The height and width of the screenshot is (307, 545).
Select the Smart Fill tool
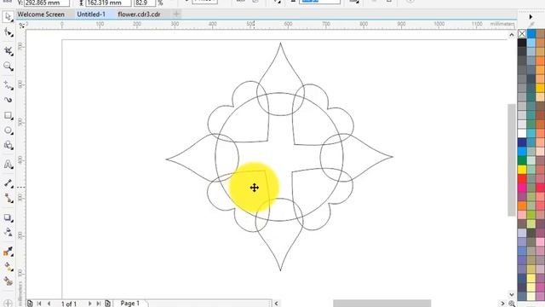8,281
